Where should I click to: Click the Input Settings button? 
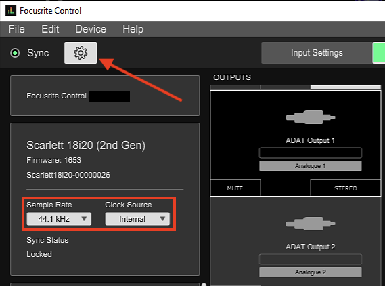pos(317,53)
